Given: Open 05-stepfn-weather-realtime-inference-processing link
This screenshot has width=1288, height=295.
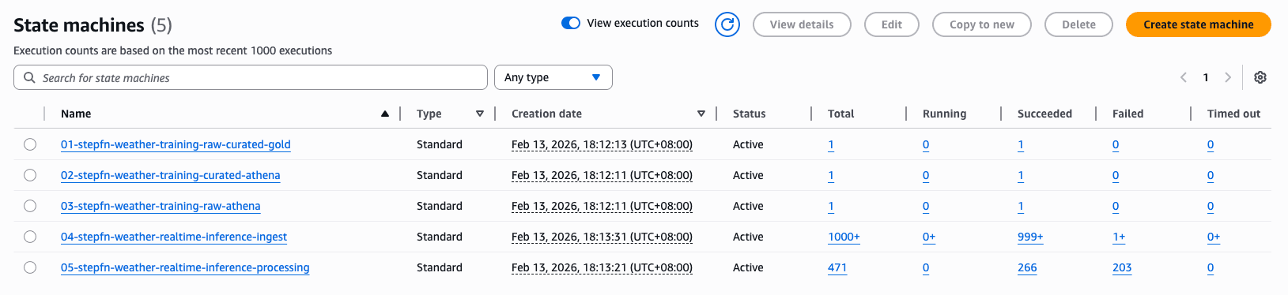Looking at the screenshot, I should [185, 267].
